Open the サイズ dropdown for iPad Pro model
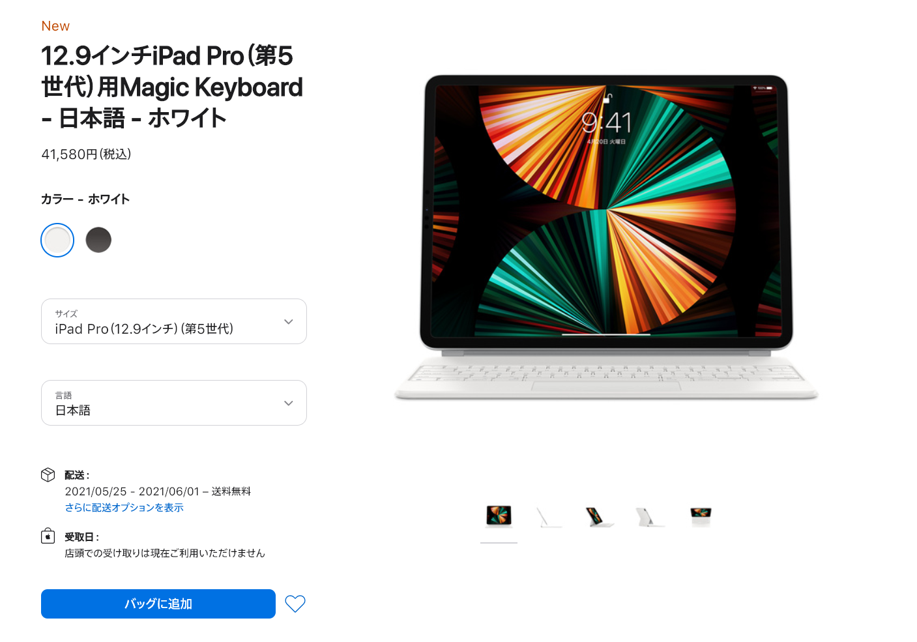Screen dimensions: 917x642 click(174, 321)
